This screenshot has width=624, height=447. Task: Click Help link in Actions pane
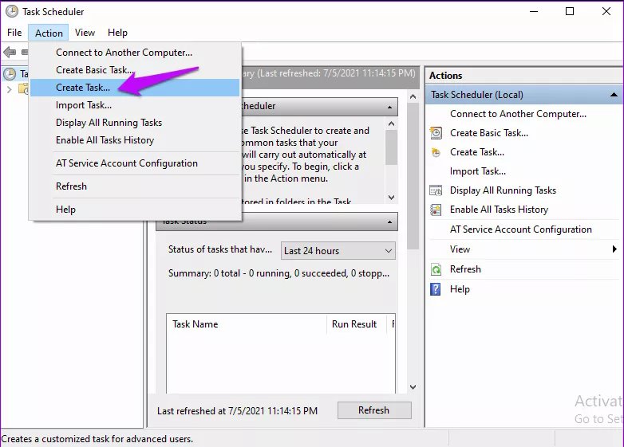pyautogui.click(x=460, y=289)
